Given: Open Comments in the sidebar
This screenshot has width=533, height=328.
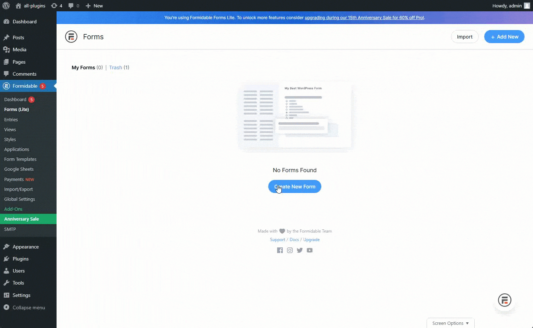Looking at the screenshot, I should [28, 74].
